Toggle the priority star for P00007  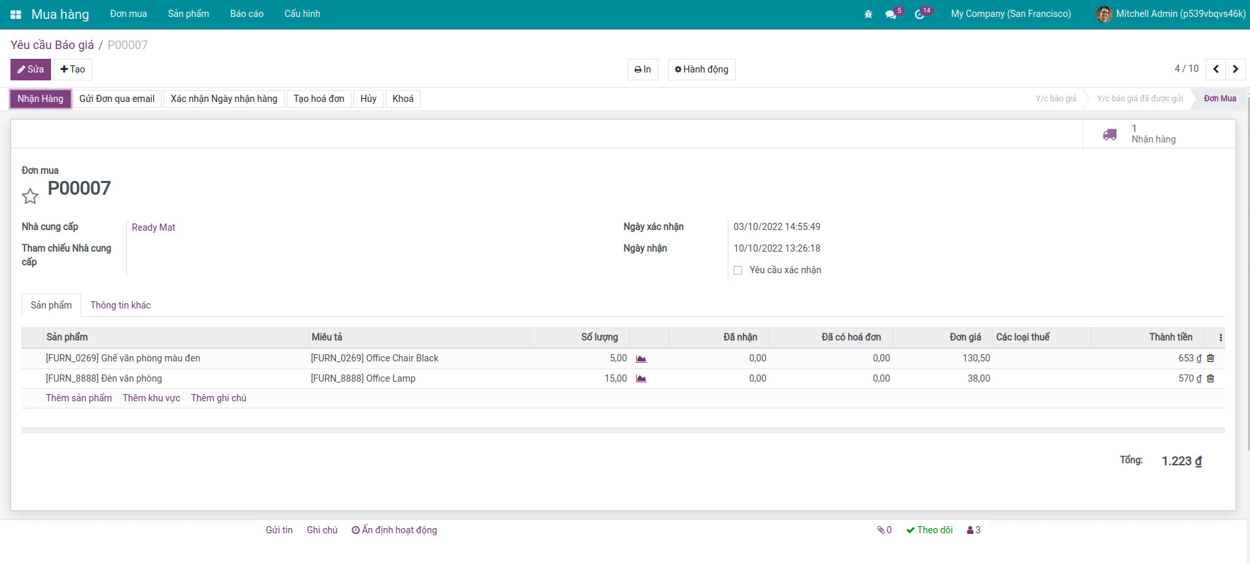(x=30, y=196)
